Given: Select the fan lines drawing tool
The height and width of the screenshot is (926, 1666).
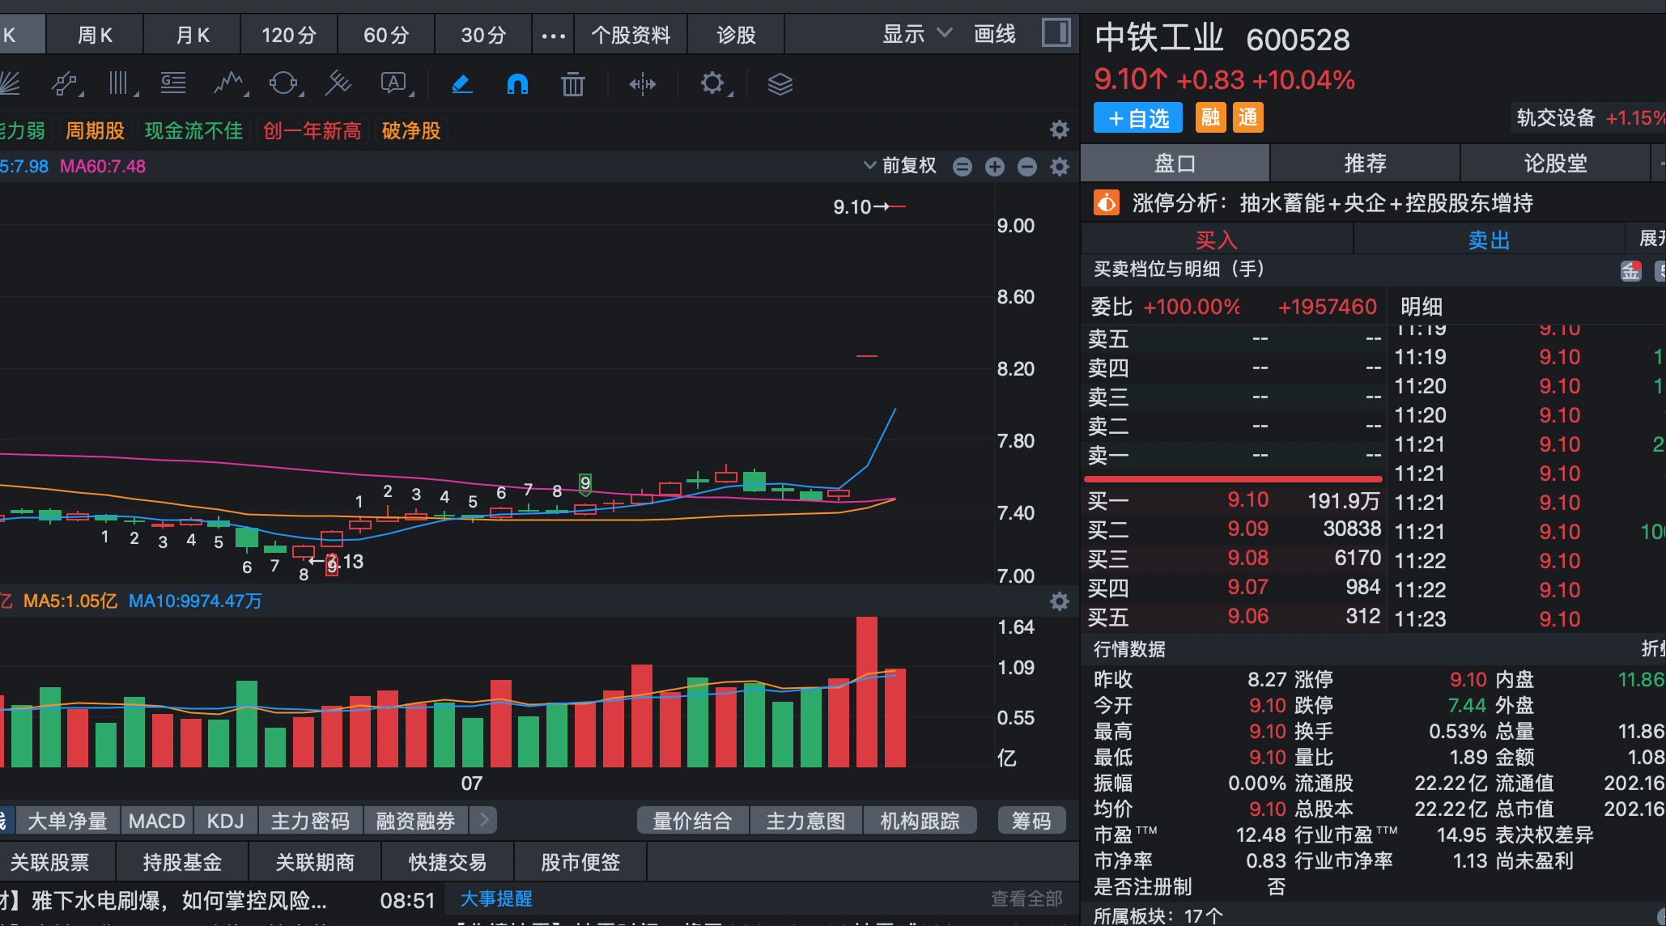Looking at the screenshot, I should pos(8,83).
